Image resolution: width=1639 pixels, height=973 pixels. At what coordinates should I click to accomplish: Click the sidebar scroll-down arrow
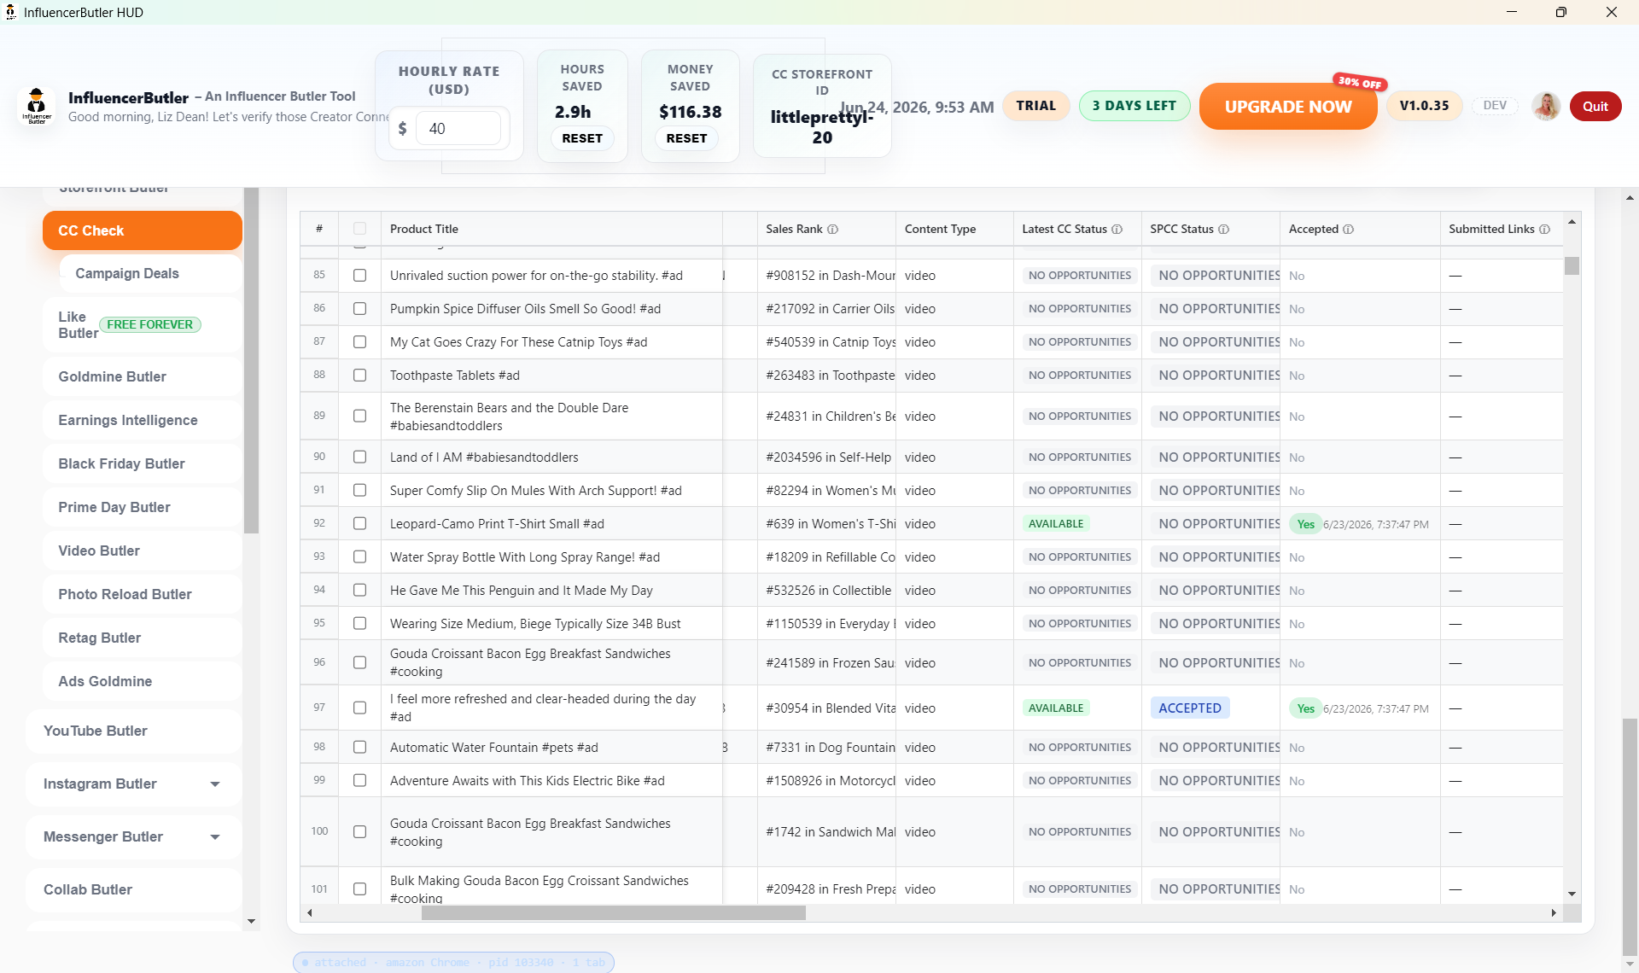point(251,921)
